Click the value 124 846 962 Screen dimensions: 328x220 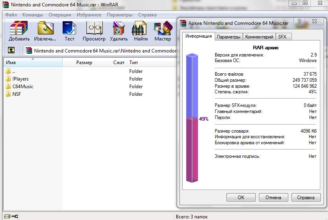305,86
